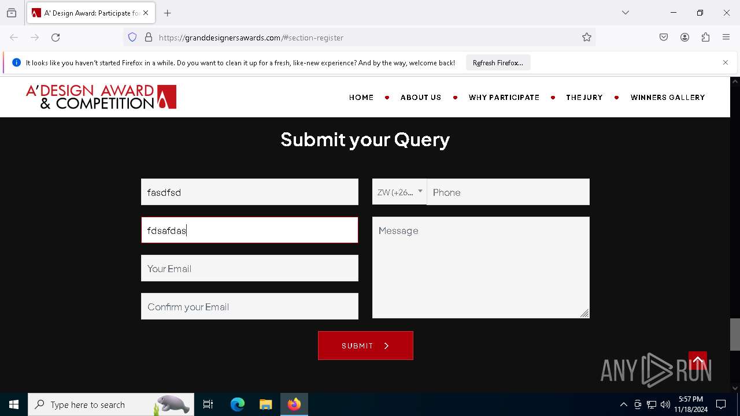
Task: Click the taskbar search box
Action: click(111, 404)
